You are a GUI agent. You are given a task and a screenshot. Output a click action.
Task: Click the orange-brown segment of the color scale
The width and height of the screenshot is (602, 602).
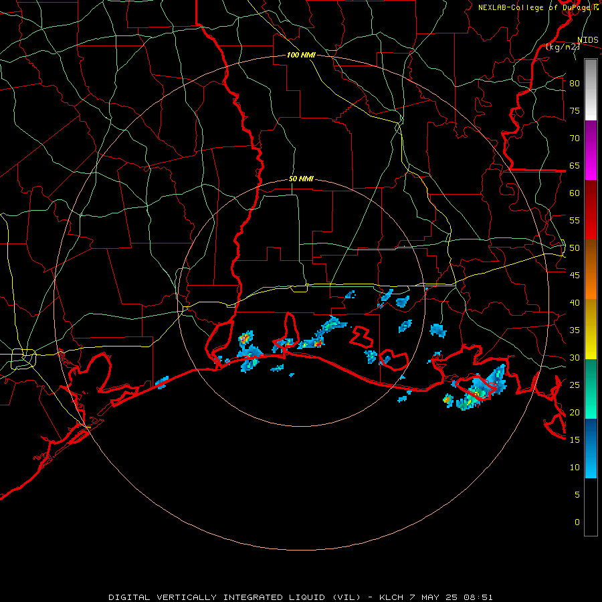(591, 270)
